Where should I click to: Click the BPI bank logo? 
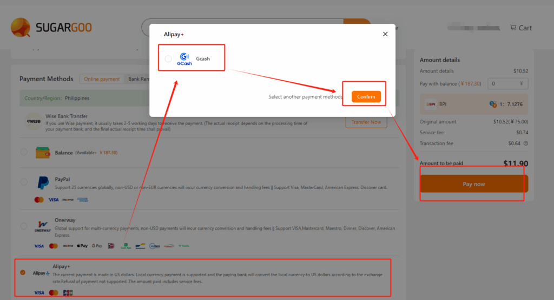pyautogui.click(x=430, y=105)
